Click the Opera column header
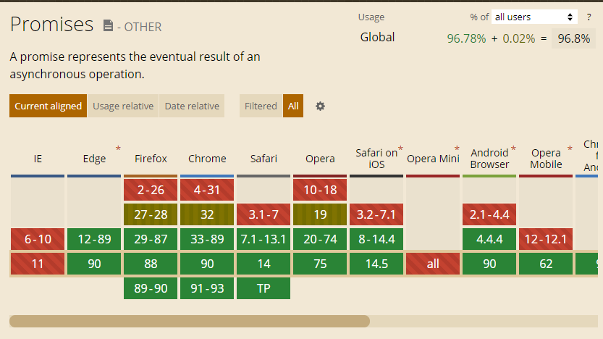 coord(320,159)
